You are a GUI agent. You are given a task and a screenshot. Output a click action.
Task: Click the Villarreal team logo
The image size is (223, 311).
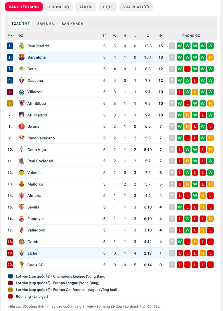point(21,92)
